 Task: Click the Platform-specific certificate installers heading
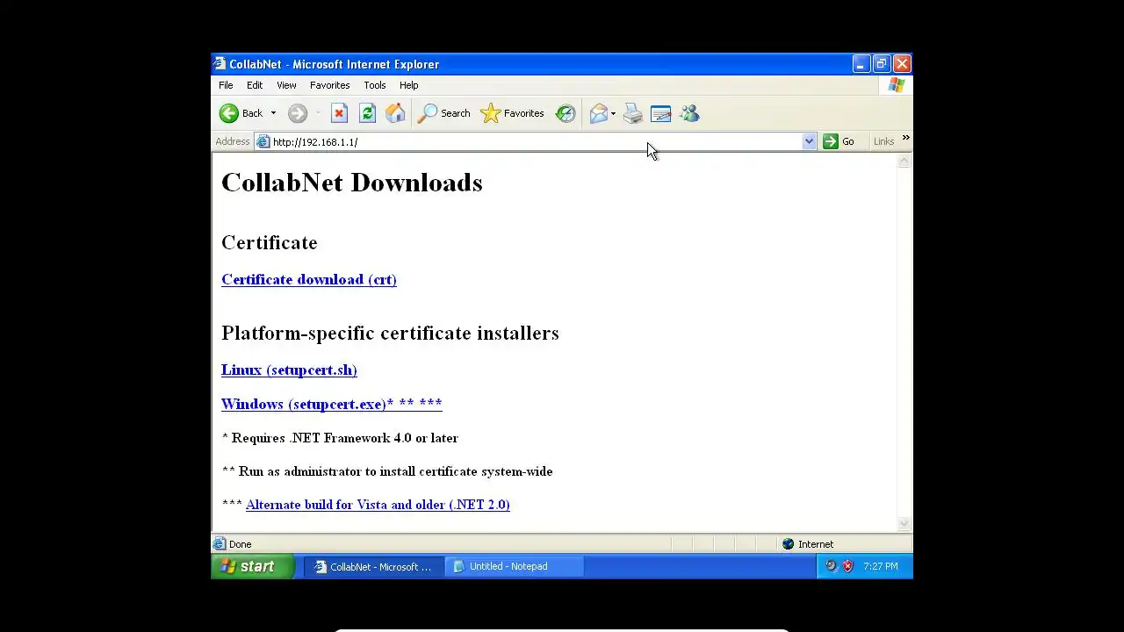click(390, 333)
